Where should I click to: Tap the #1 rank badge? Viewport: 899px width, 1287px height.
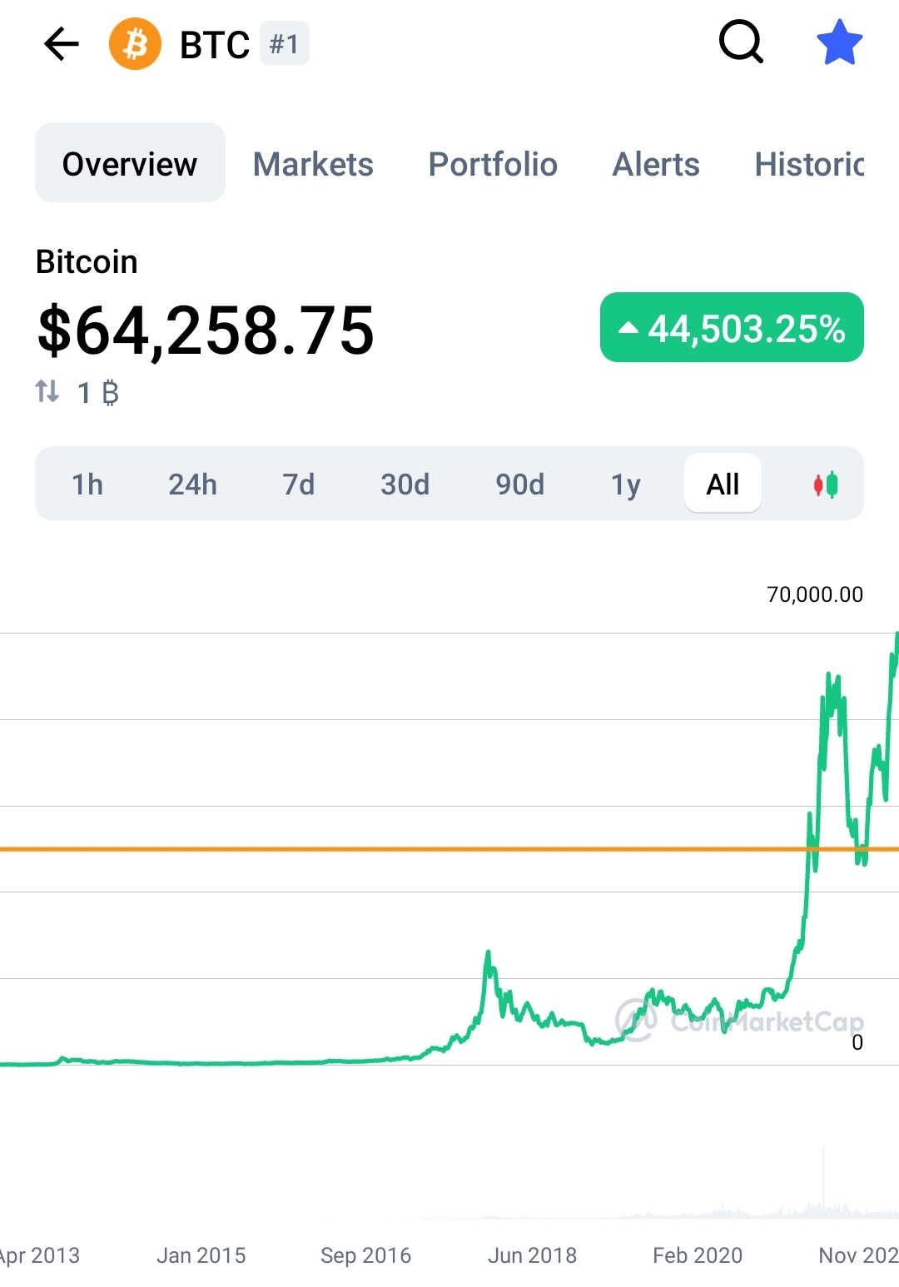coord(285,44)
